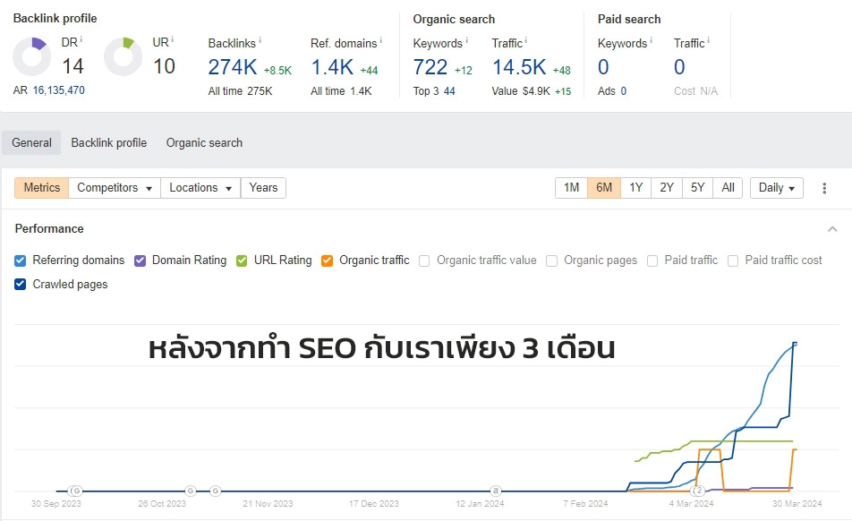Viewport: 852px width, 521px height.
Task: Open the Daily interval dropdown
Action: 775,188
